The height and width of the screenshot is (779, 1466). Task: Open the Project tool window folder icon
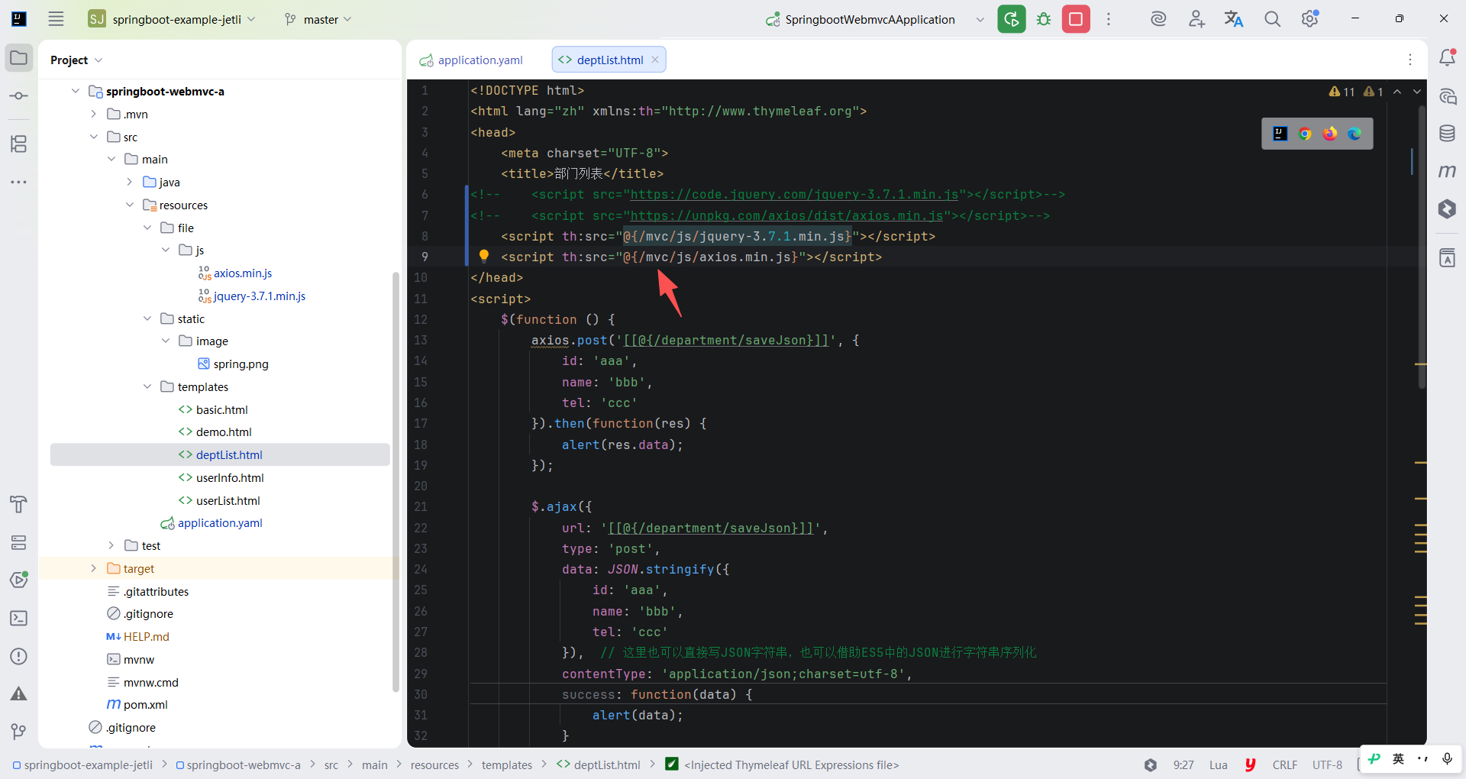(19, 58)
